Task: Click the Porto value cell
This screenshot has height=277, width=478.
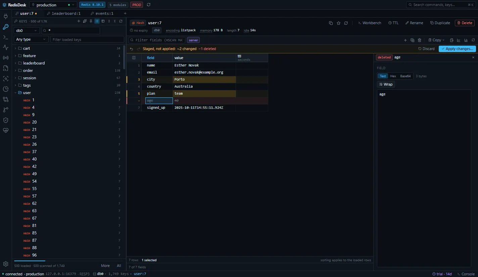Action: (x=204, y=80)
